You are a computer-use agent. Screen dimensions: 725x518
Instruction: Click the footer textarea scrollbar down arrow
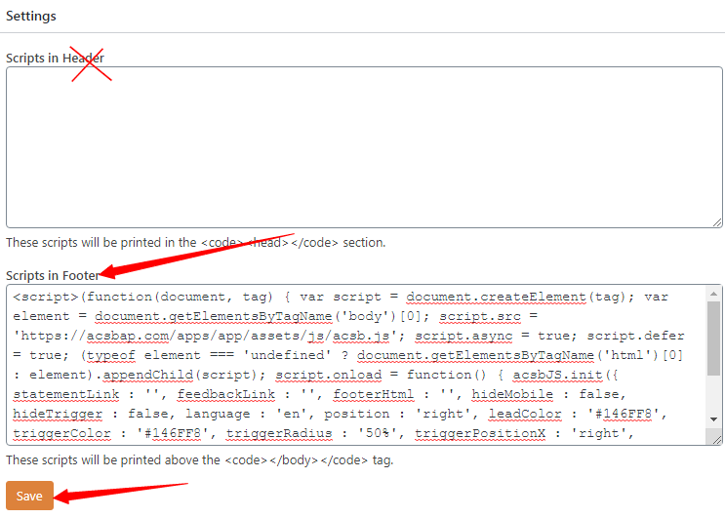click(x=713, y=419)
